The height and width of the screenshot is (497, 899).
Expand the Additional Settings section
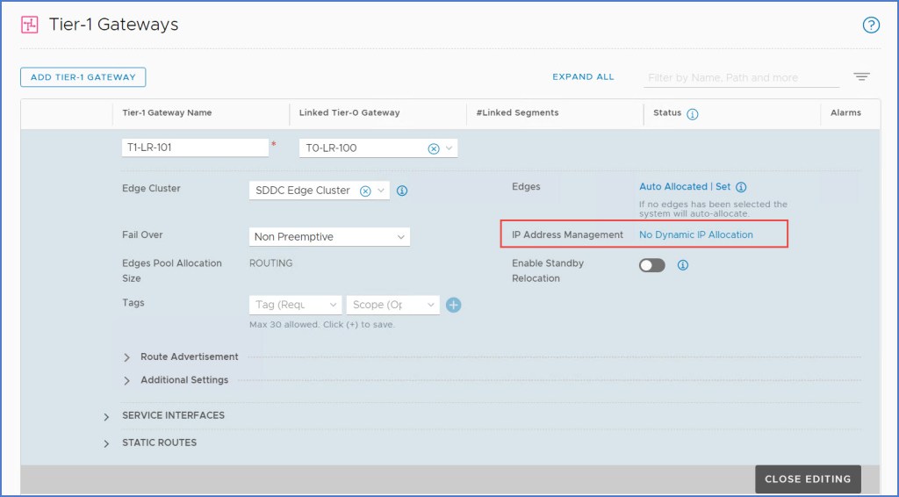pos(126,380)
